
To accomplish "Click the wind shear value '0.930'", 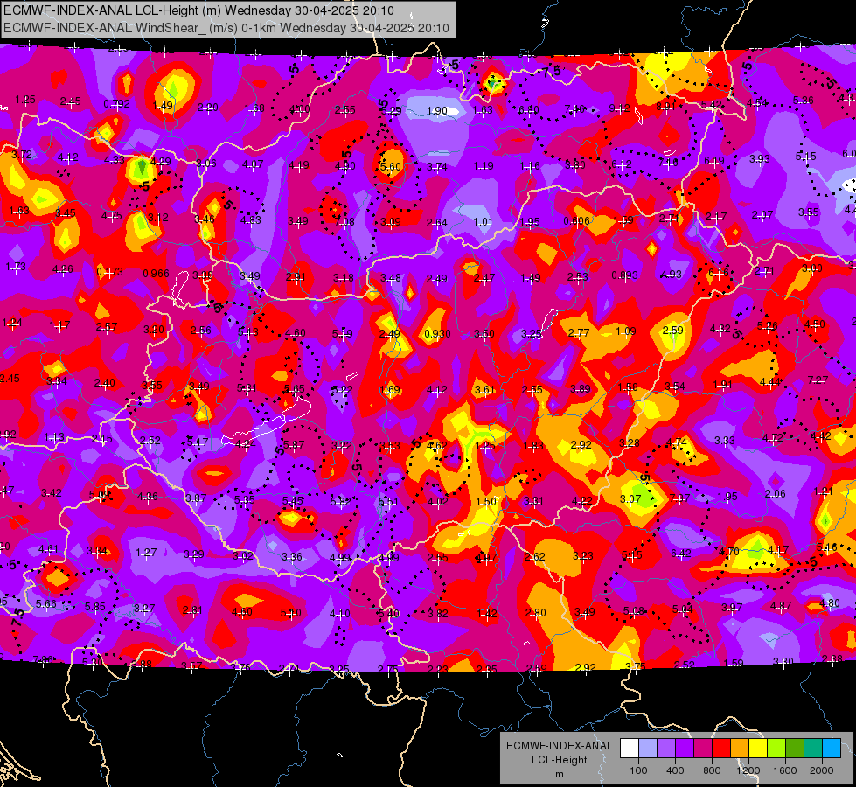I will click(x=437, y=333).
